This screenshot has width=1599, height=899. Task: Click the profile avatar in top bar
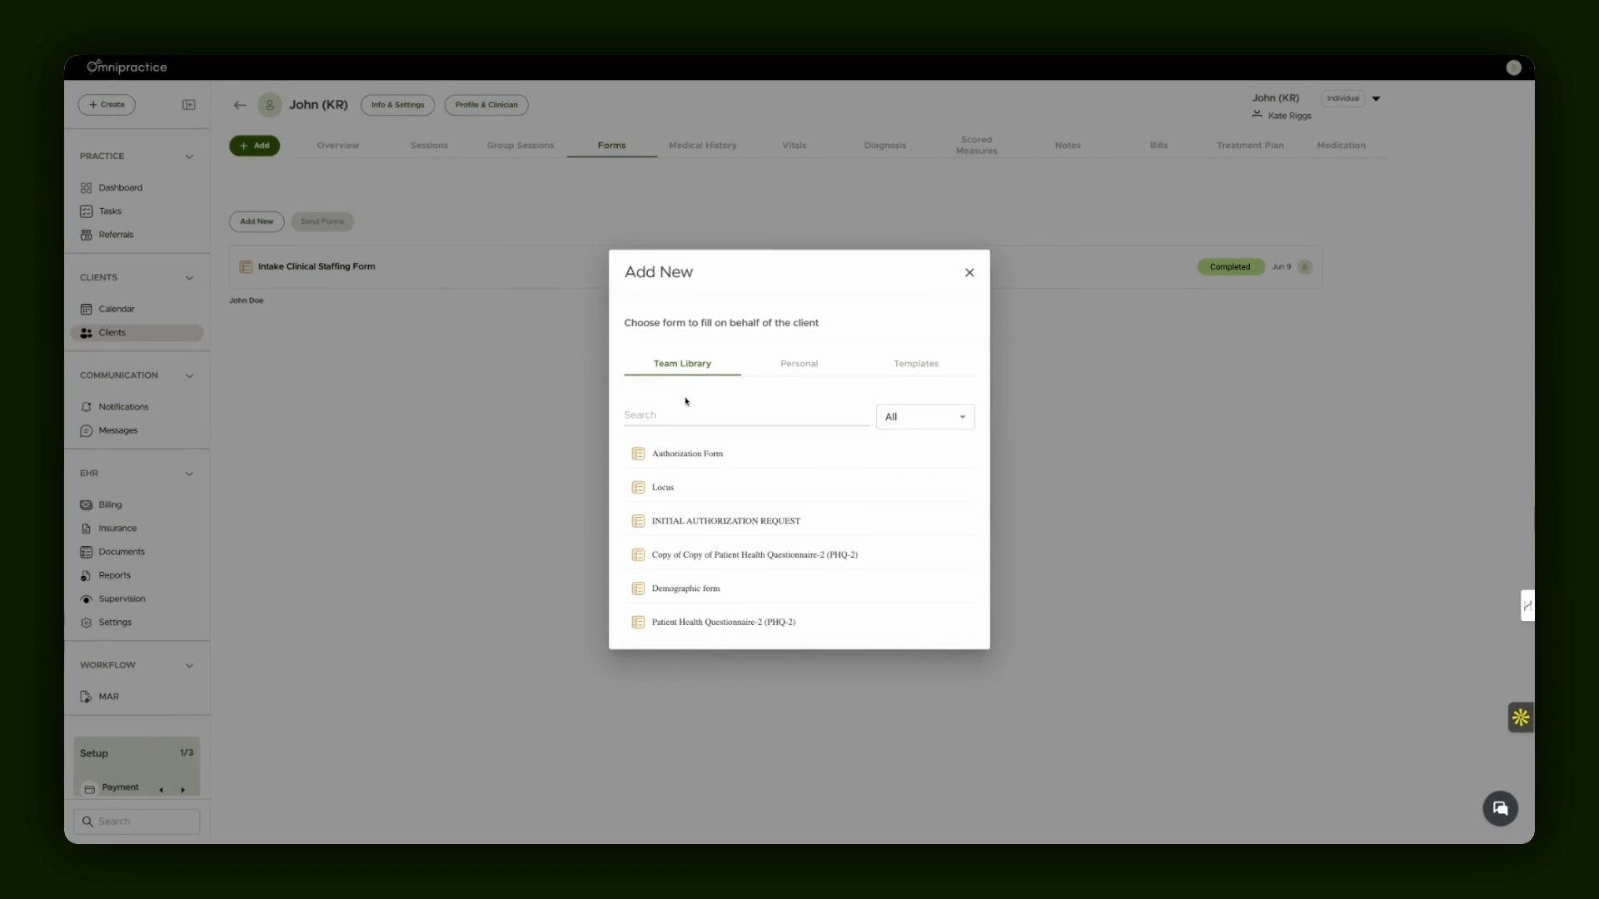[x=1513, y=68]
